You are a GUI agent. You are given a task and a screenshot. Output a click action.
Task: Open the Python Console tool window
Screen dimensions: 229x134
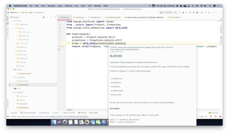68,113
